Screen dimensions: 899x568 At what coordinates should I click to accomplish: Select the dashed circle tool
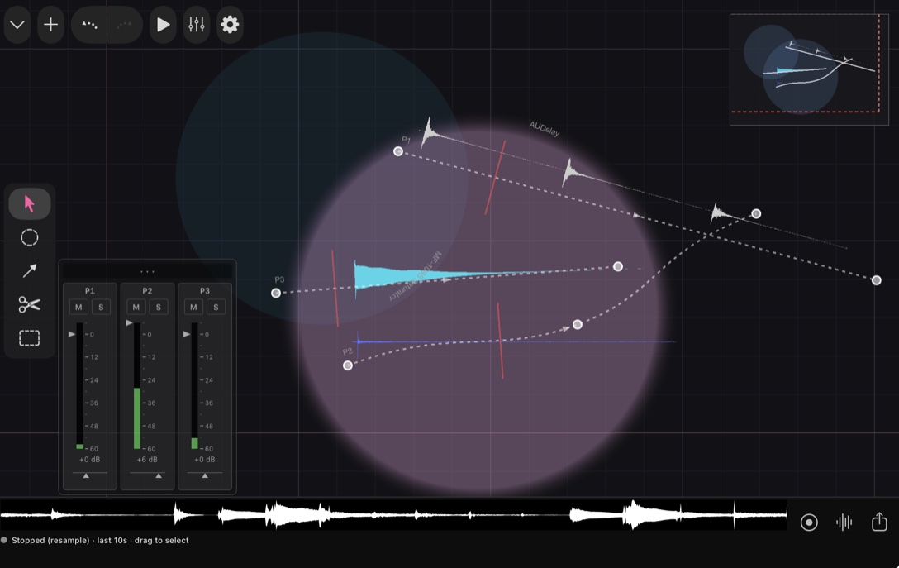tap(29, 237)
